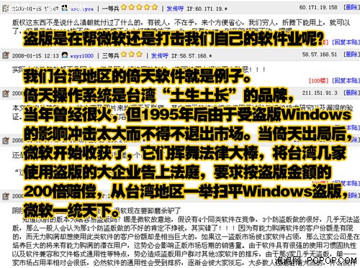Click the post icon above the 卸磨杀驴 comment
This screenshot has height=268, width=360.
point(6,196)
